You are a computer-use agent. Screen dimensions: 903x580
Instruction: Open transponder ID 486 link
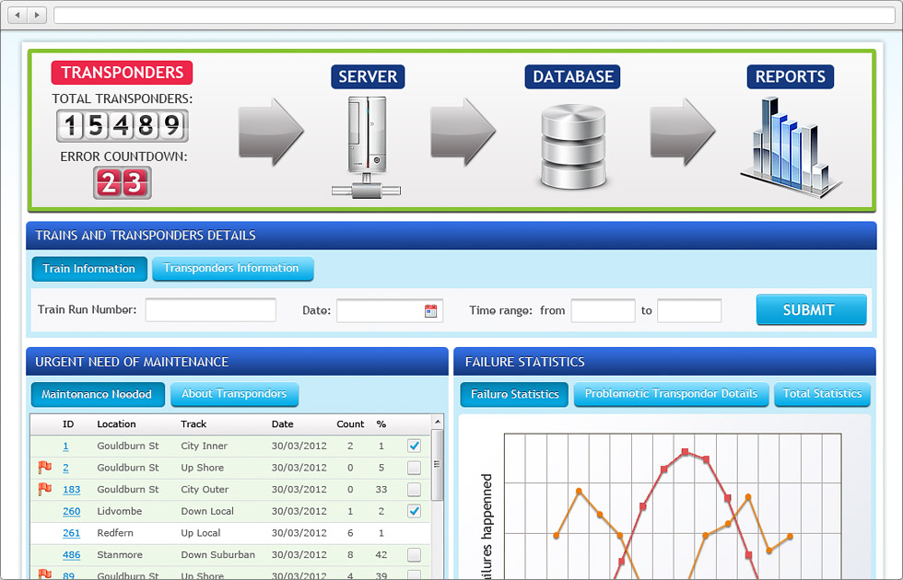point(72,555)
